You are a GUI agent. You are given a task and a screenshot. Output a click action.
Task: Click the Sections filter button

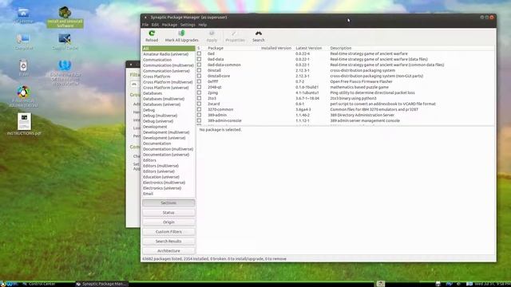[168, 202]
